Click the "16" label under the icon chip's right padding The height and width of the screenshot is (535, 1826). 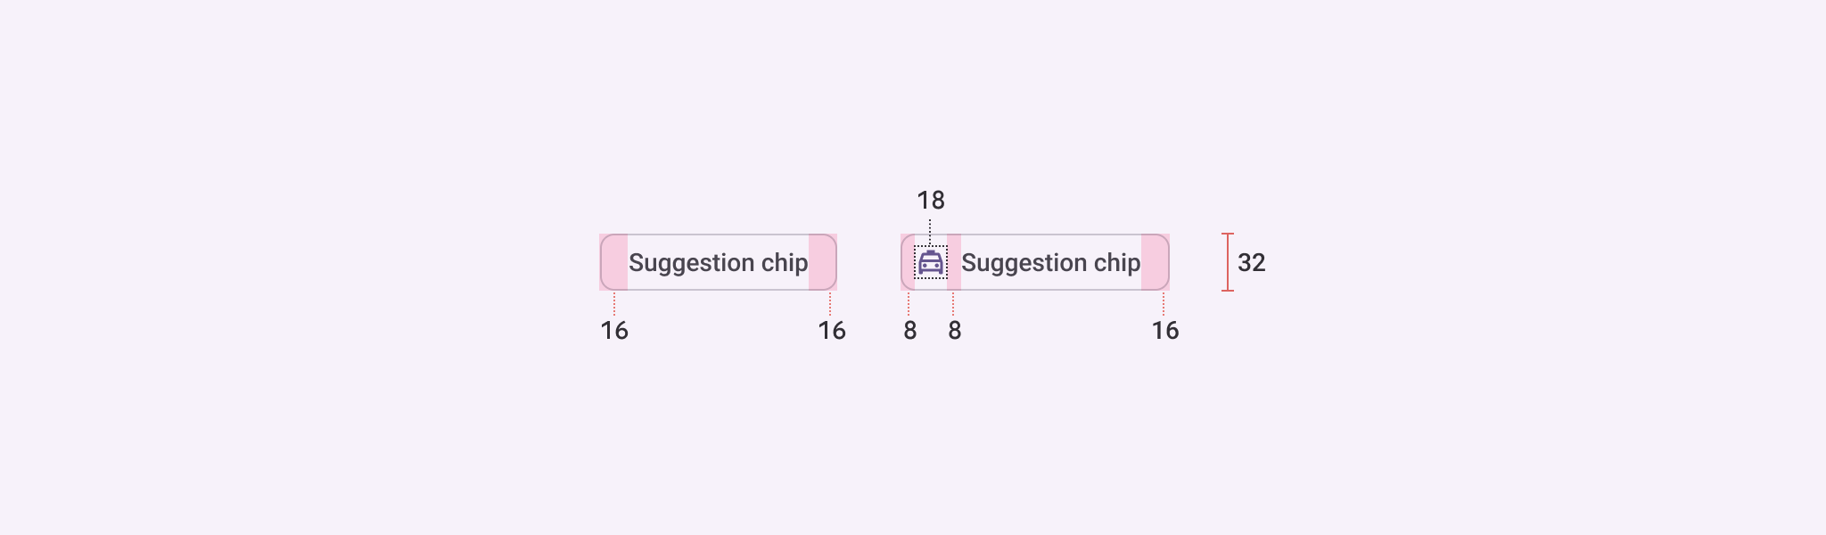point(1165,331)
